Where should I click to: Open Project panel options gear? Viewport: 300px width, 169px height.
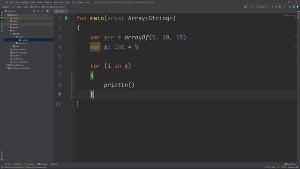(x=47, y=11)
